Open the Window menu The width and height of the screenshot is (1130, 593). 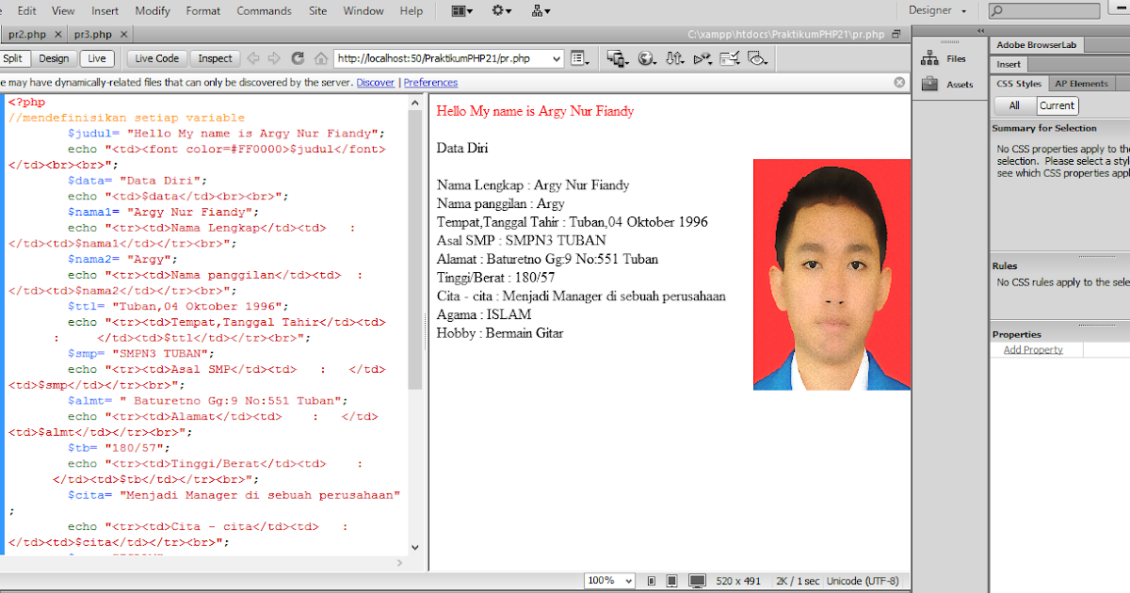pyautogui.click(x=363, y=11)
